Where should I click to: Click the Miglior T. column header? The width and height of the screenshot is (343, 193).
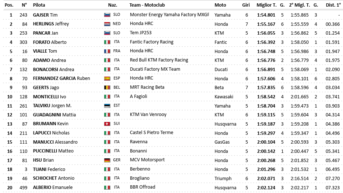tap(267, 5)
